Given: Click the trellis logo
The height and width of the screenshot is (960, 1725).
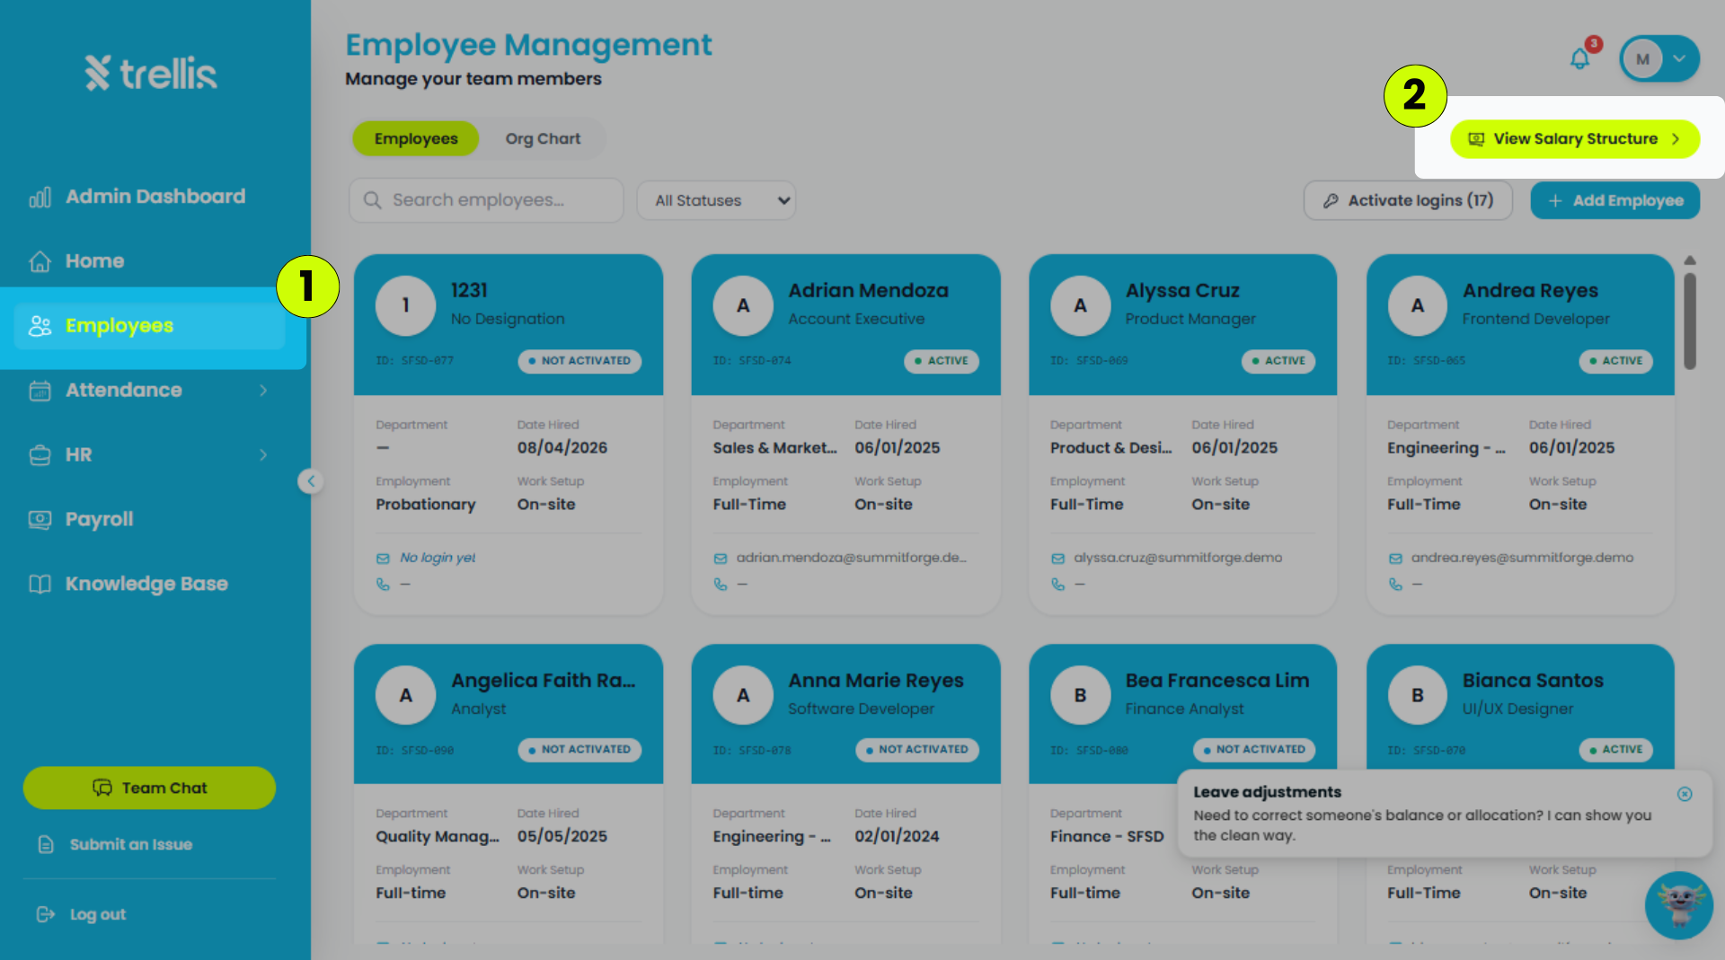Looking at the screenshot, I should click(151, 73).
